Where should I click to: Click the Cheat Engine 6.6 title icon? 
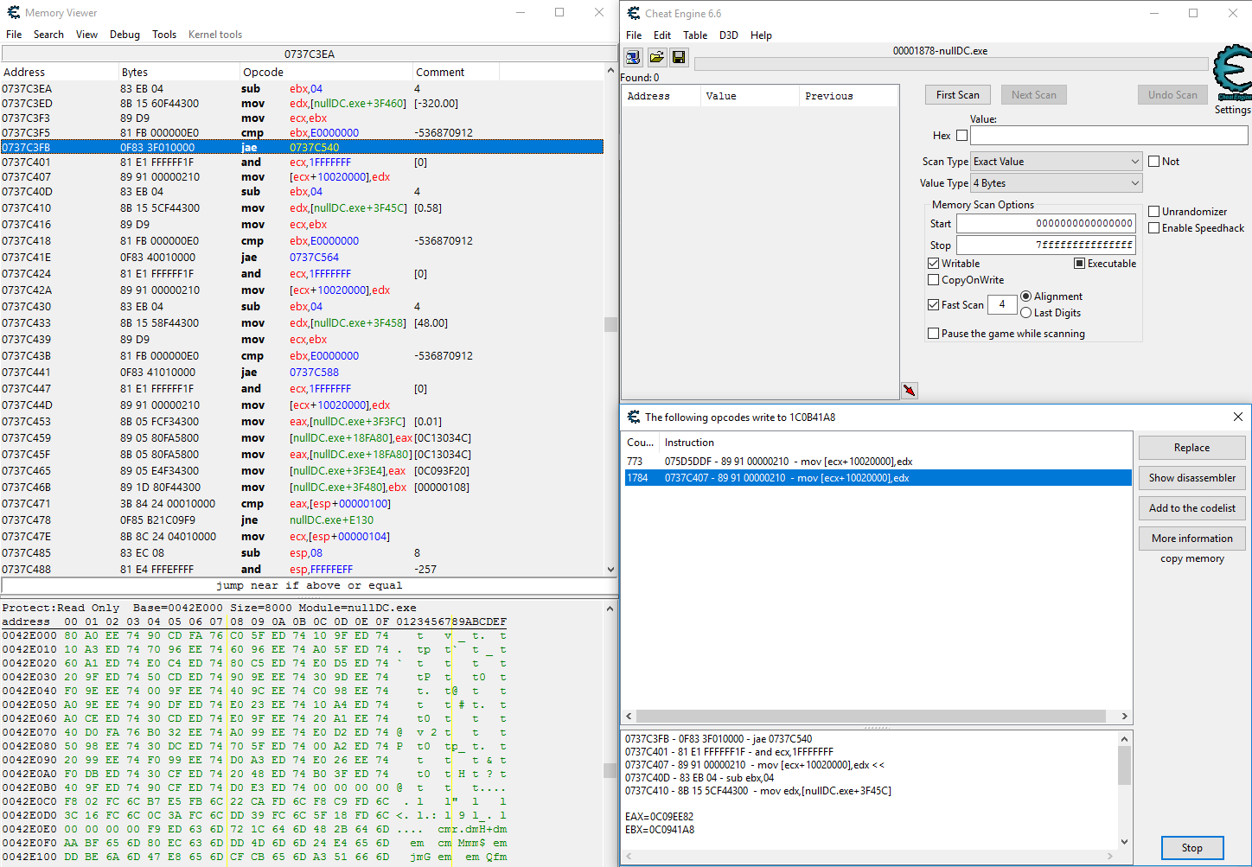point(634,13)
